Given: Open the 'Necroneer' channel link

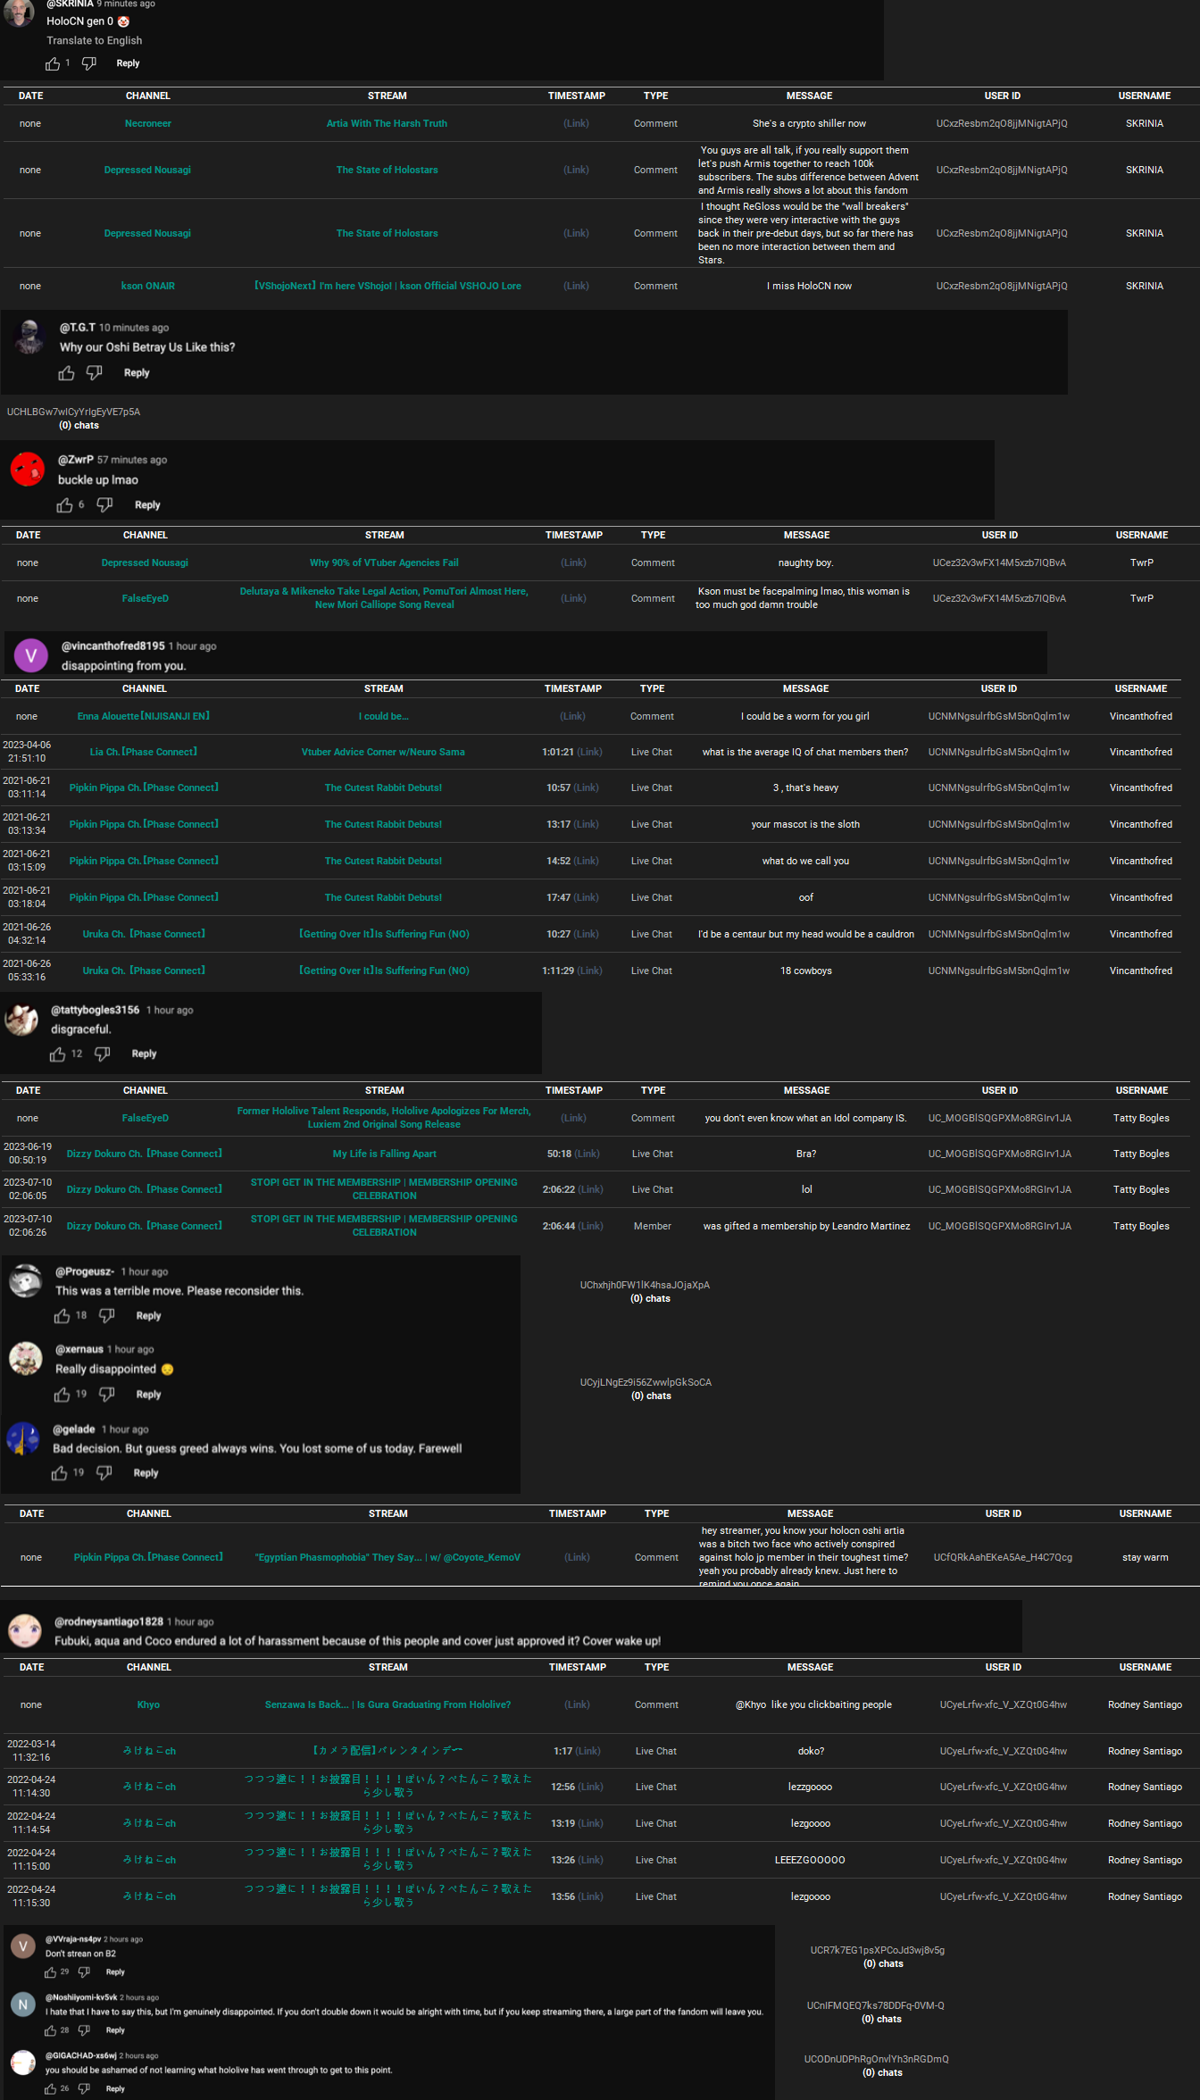Looking at the screenshot, I should [x=148, y=124].
